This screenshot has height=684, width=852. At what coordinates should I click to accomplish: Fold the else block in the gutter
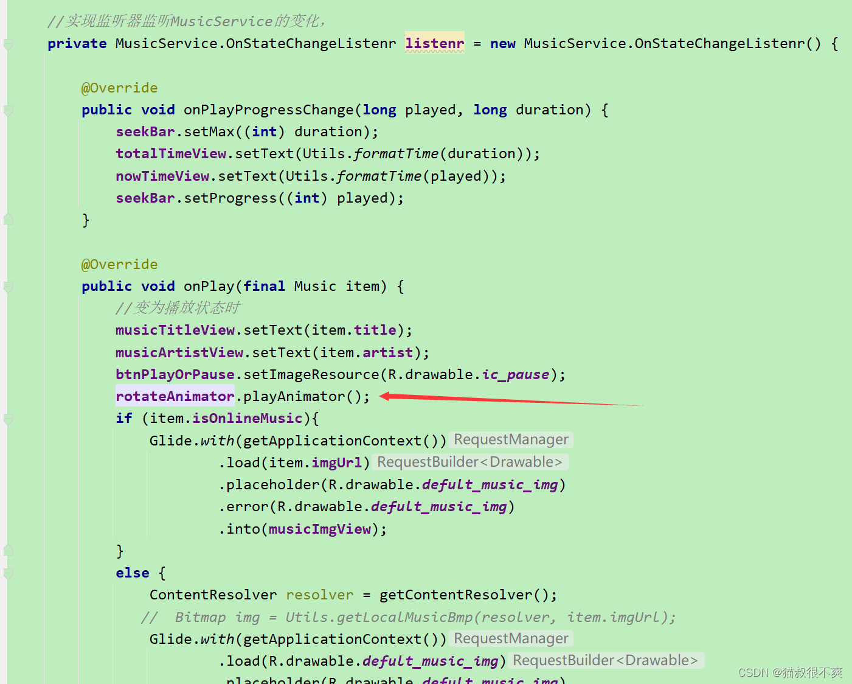9,573
